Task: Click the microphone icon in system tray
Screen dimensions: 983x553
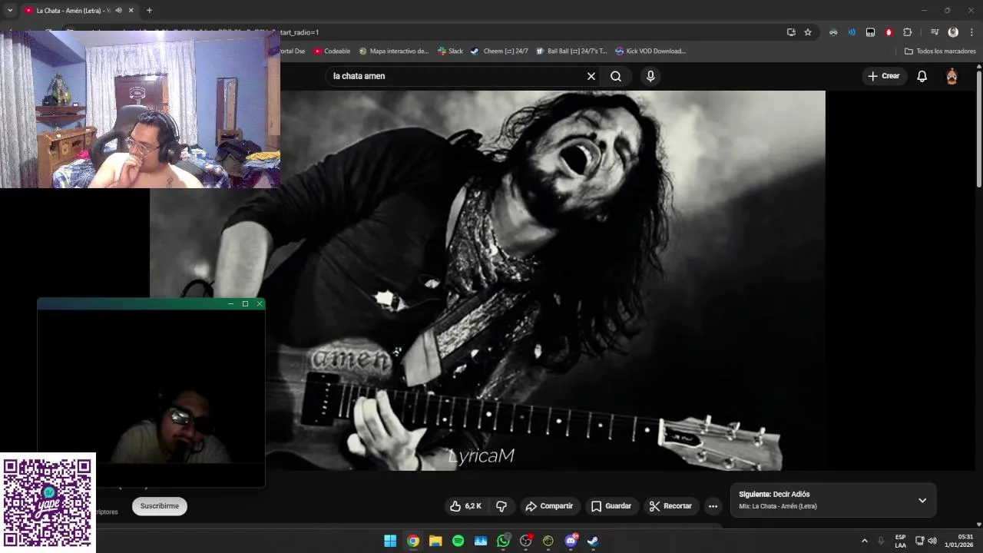Action: (x=881, y=541)
